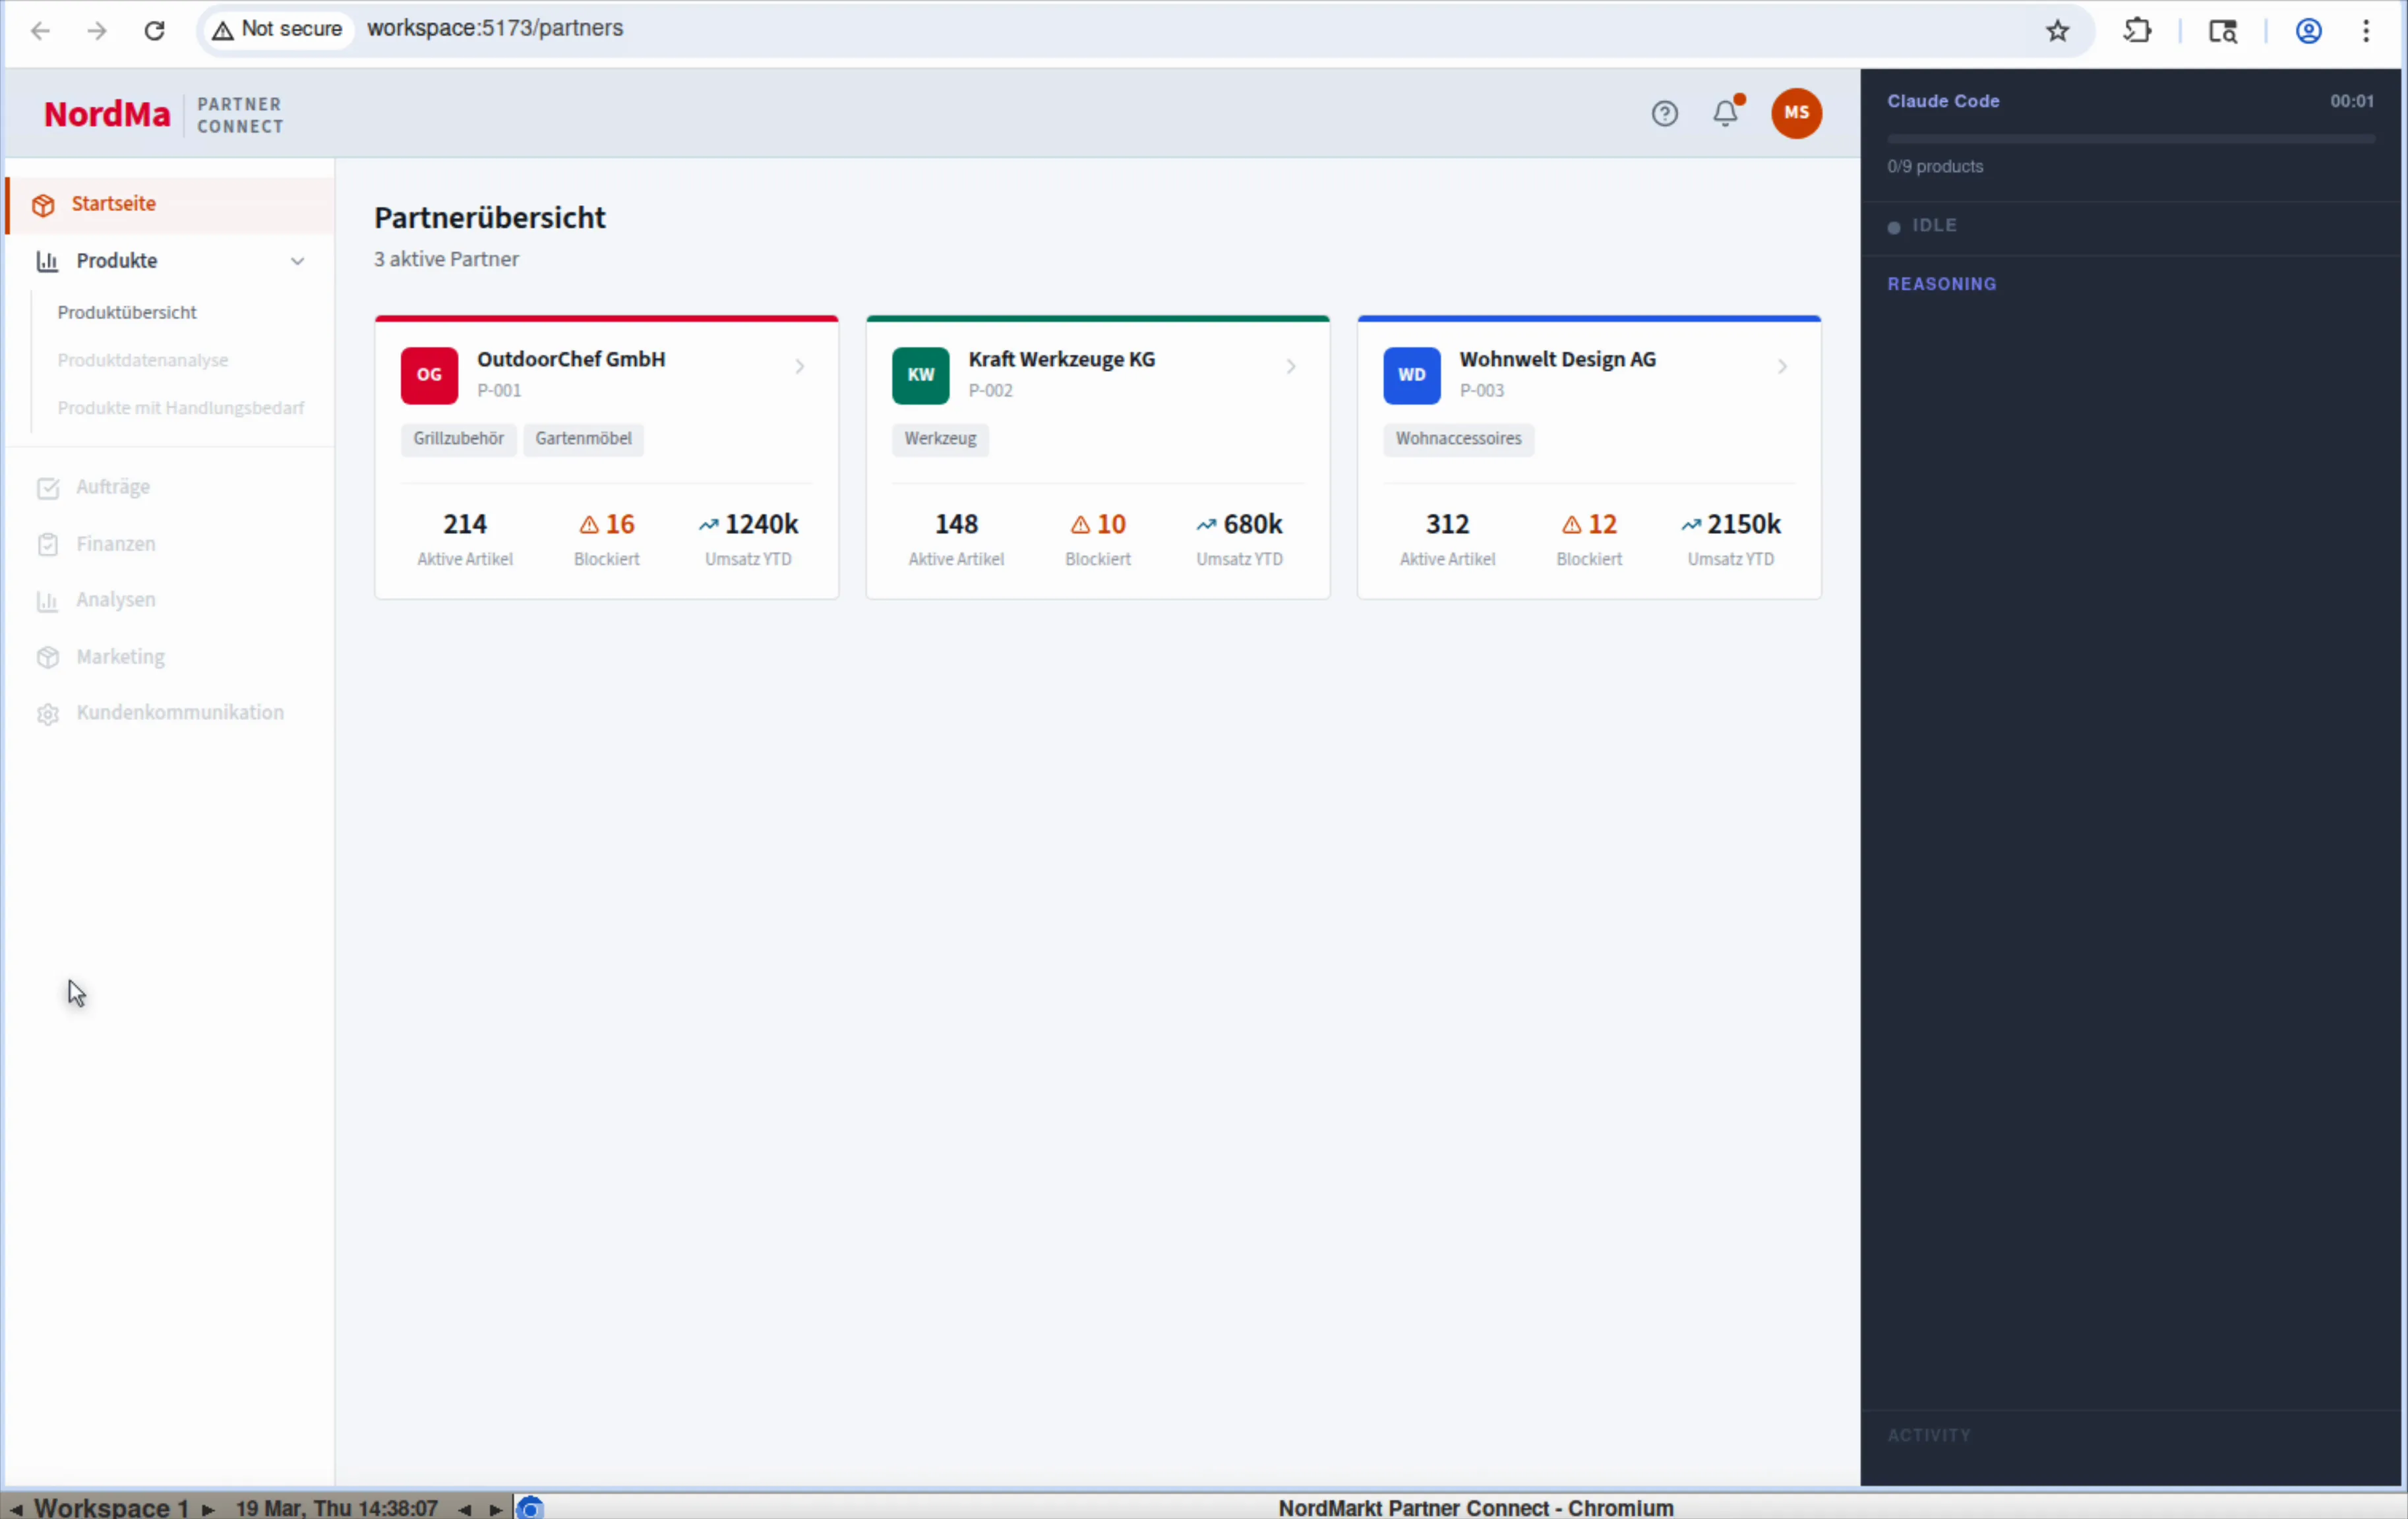This screenshot has width=2408, height=1519.
Task: Click the warning icon beside 10 Blockiert
Action: click(1080, 524)
